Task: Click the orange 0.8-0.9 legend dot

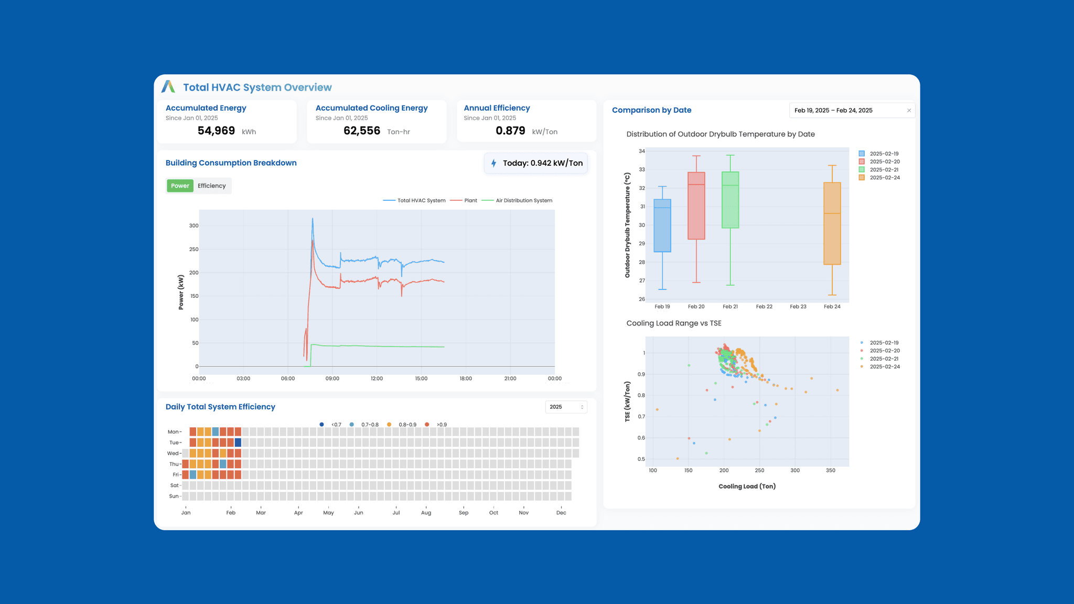Action: coord(389,425)
